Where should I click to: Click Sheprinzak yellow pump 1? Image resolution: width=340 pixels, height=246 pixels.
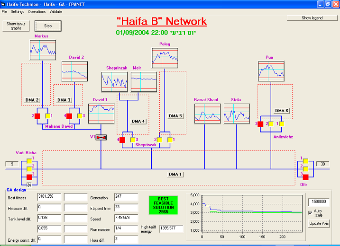point(170,140)
